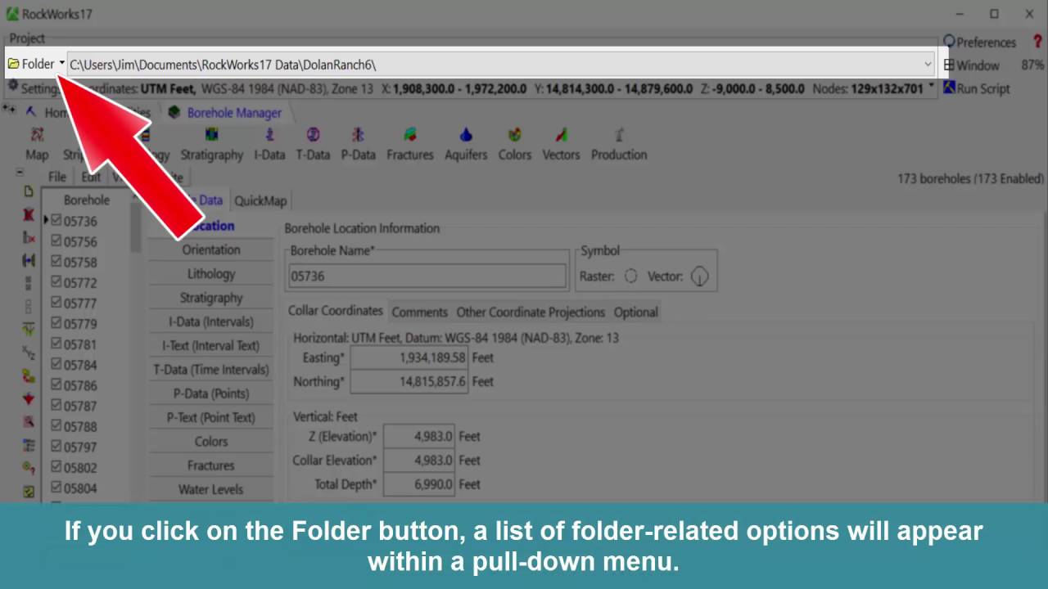This screenshot has height=589, width=1048.
Task: Click the Northing value field
Action: pyautogui.click(x=409, y=381)
